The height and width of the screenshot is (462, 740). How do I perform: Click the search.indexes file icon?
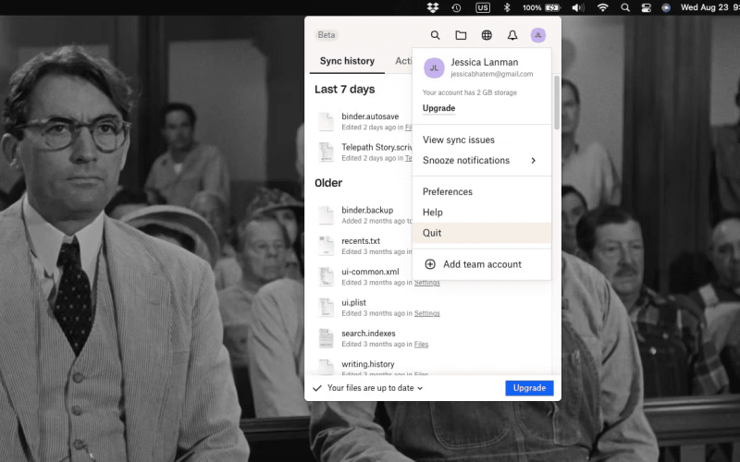coord(326,338)
